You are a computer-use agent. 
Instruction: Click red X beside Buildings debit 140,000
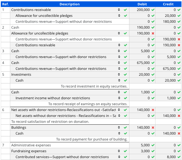[x=153, y=127]
